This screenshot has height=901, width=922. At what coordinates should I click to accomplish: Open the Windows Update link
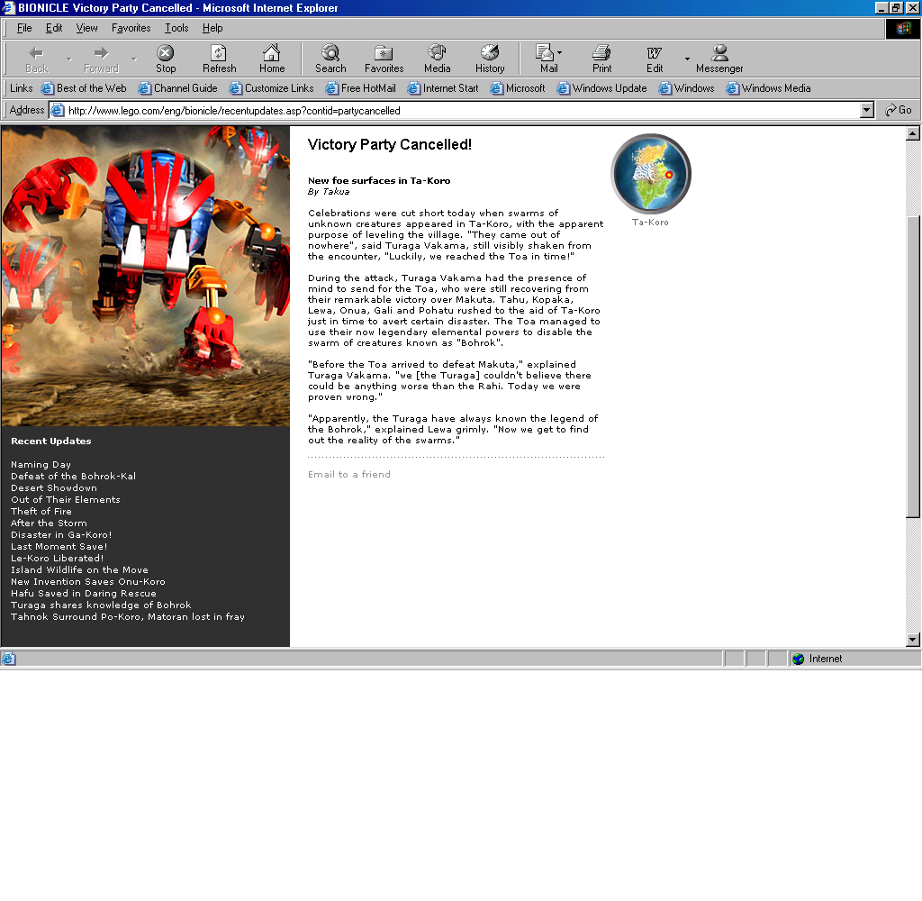coord(601,88)
